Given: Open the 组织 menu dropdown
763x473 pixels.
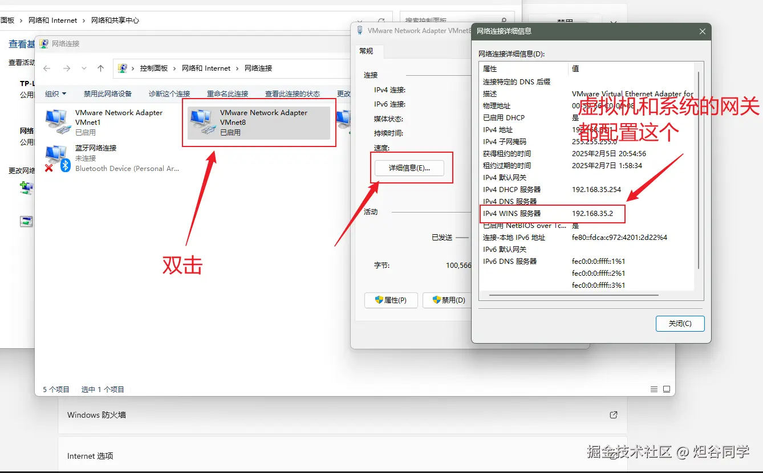Looking at the screenshot, I should tap(56, 94).
